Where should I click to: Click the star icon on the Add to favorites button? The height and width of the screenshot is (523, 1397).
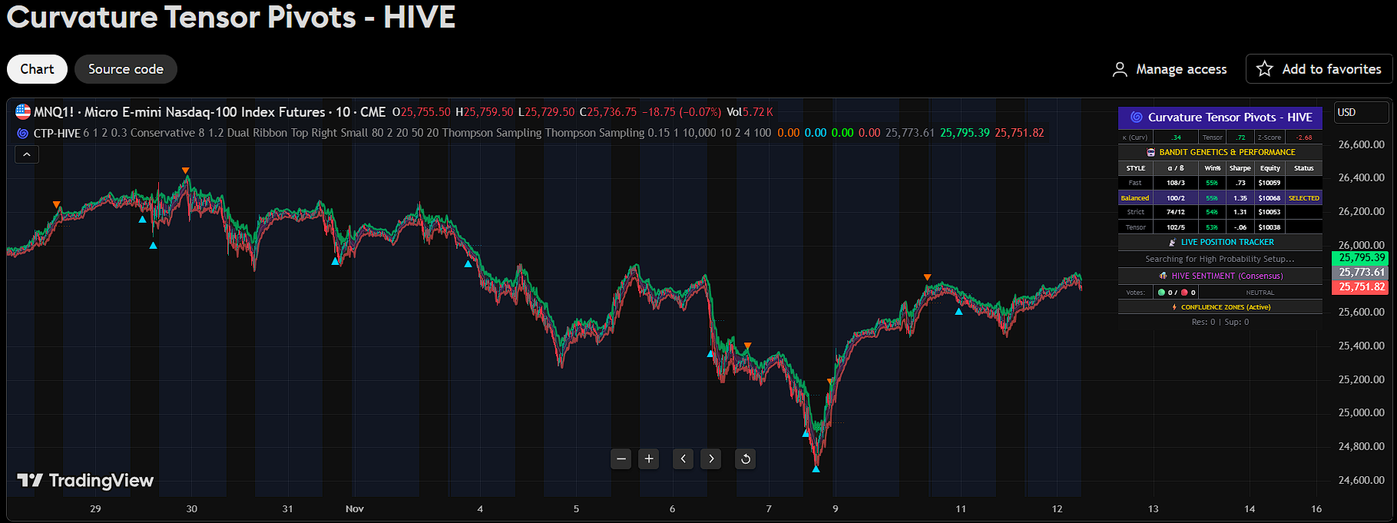tap(1264, 69)
